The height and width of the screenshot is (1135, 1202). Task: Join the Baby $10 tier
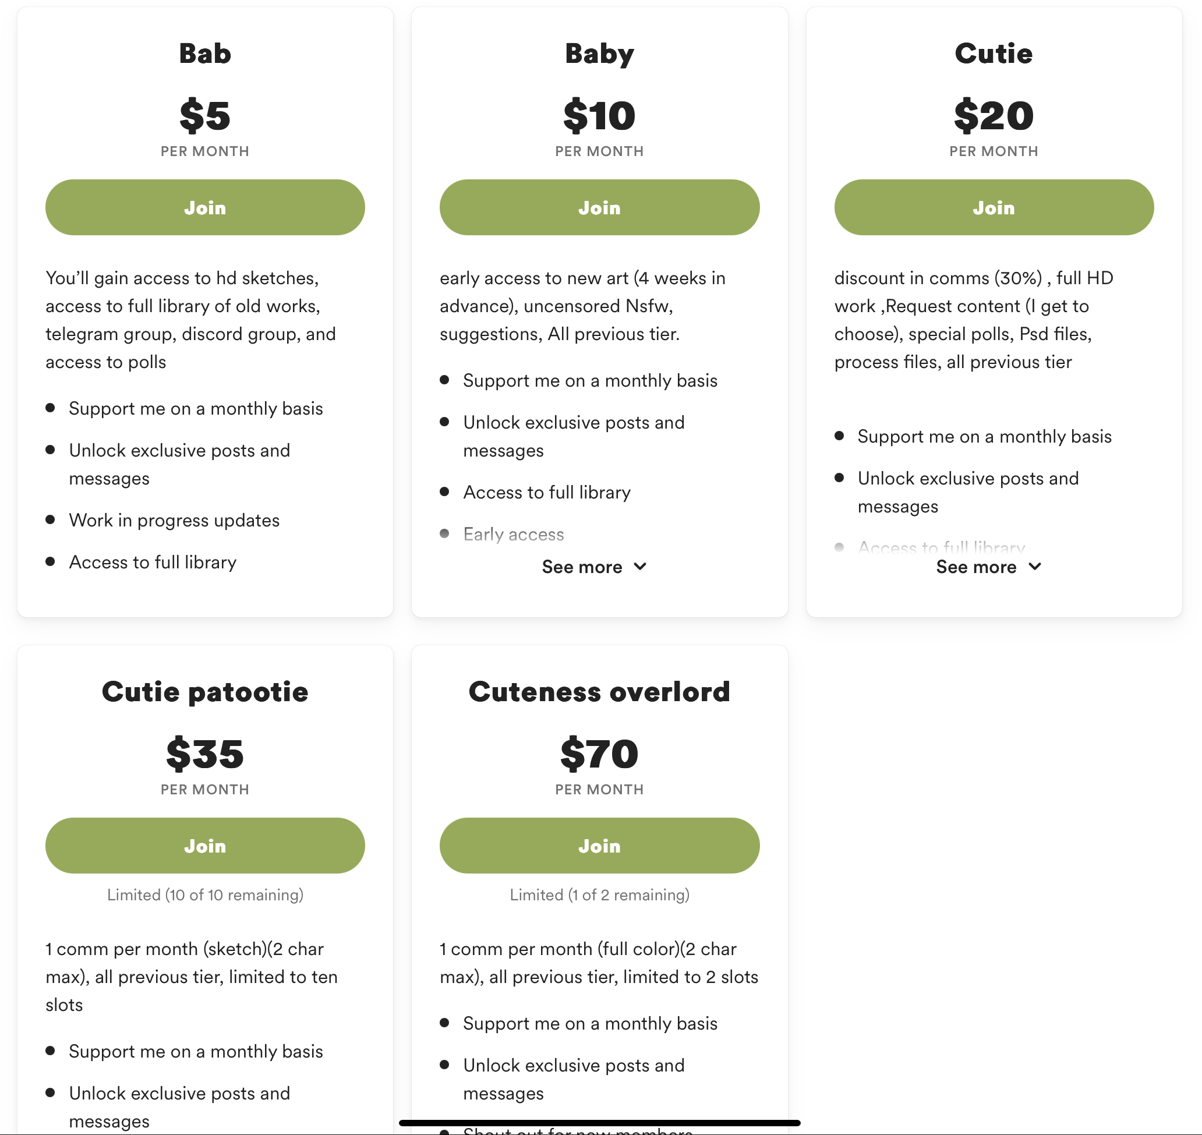click(599, 207)
